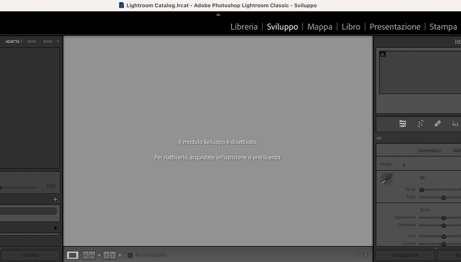
Task: Select the Y|Y before/after view icon
Action: click(x=109, y=255)
